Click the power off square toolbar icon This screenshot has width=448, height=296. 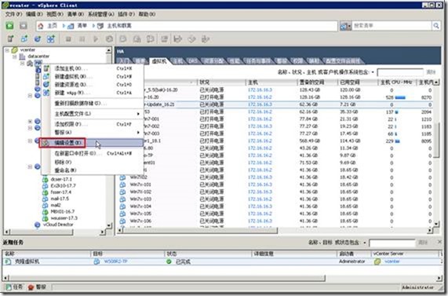68,39
